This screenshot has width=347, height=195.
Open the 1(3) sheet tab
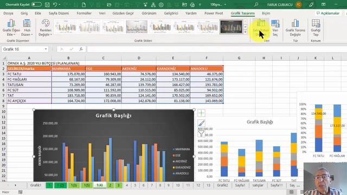click(74, 185)
